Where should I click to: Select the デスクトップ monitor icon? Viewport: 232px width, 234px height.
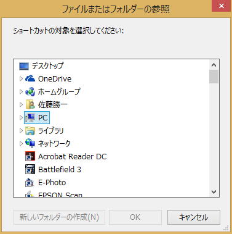(24, 66)
